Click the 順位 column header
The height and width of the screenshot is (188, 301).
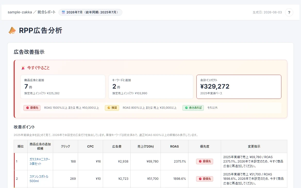[21, 146]
